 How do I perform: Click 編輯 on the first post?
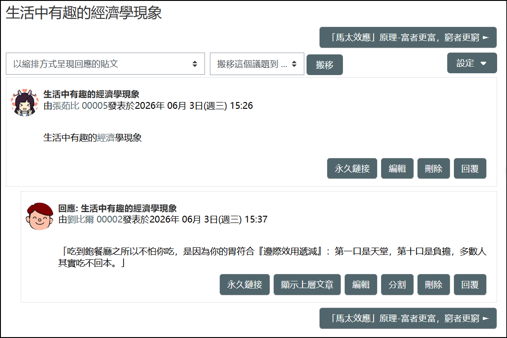coord(397,168)
